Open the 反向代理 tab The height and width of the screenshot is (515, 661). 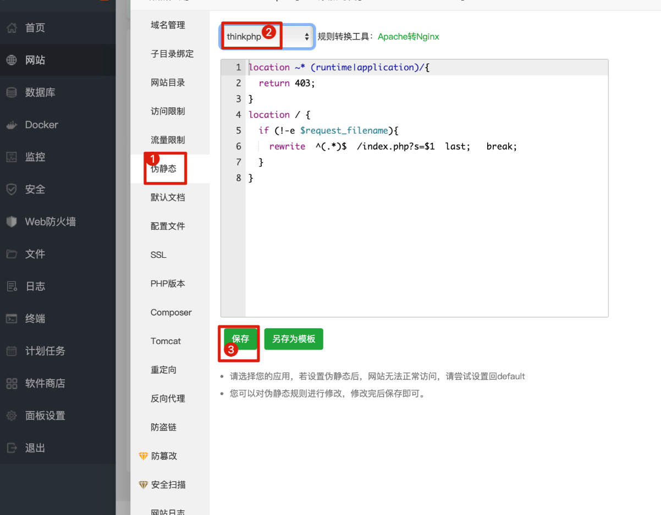coord(168,398)
